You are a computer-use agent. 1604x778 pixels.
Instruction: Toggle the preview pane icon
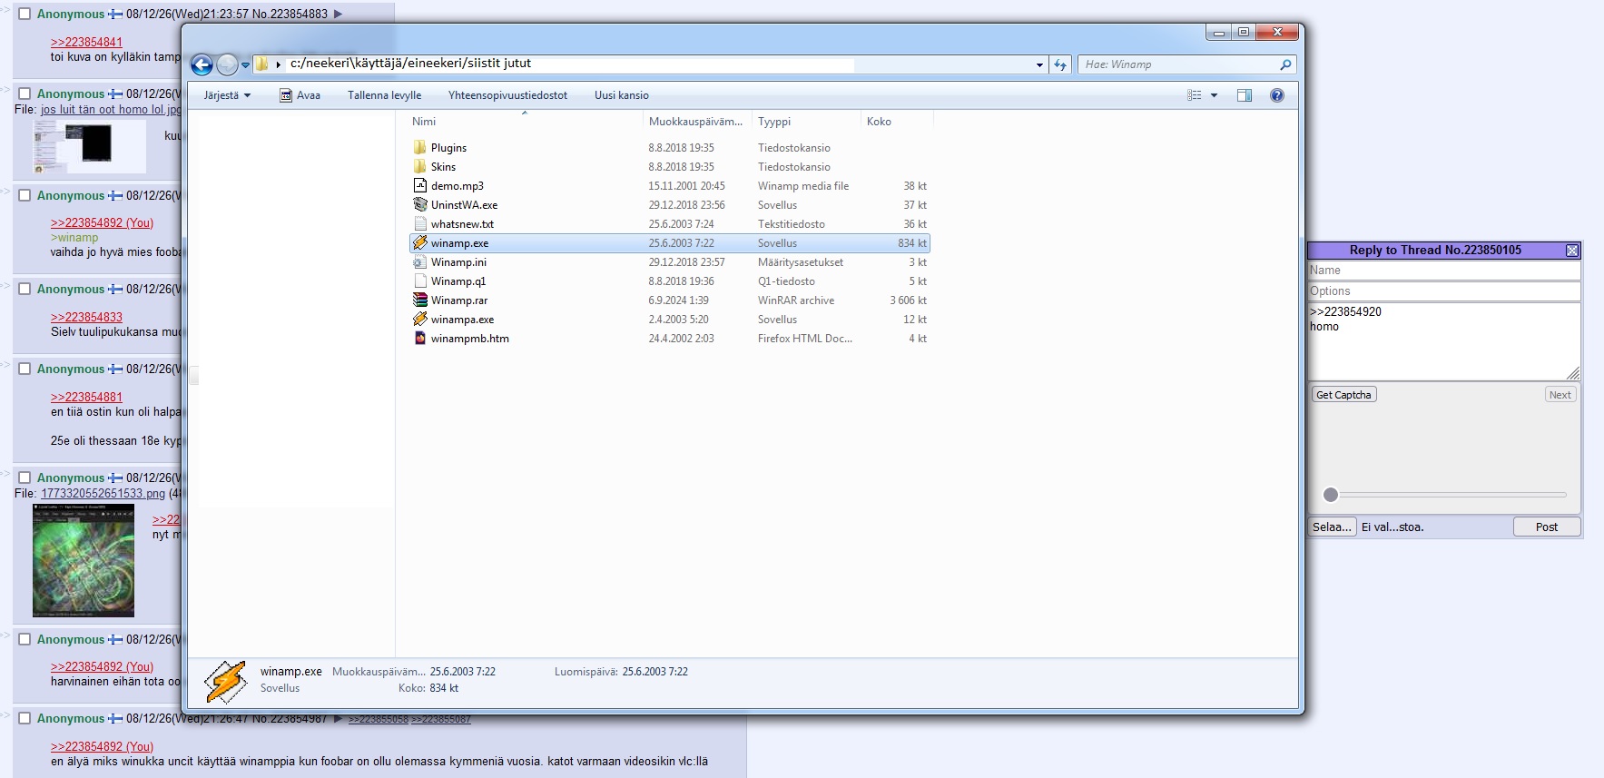tap(1245, 95)
